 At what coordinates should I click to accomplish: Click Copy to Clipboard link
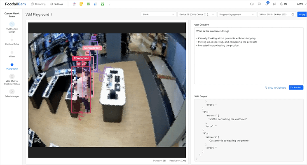tap(276, 88)
